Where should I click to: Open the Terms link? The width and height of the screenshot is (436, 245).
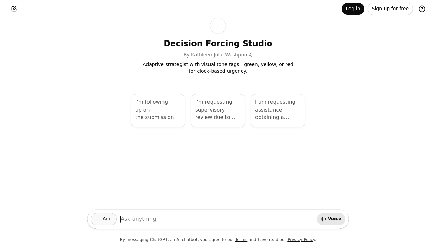[241, 240]
